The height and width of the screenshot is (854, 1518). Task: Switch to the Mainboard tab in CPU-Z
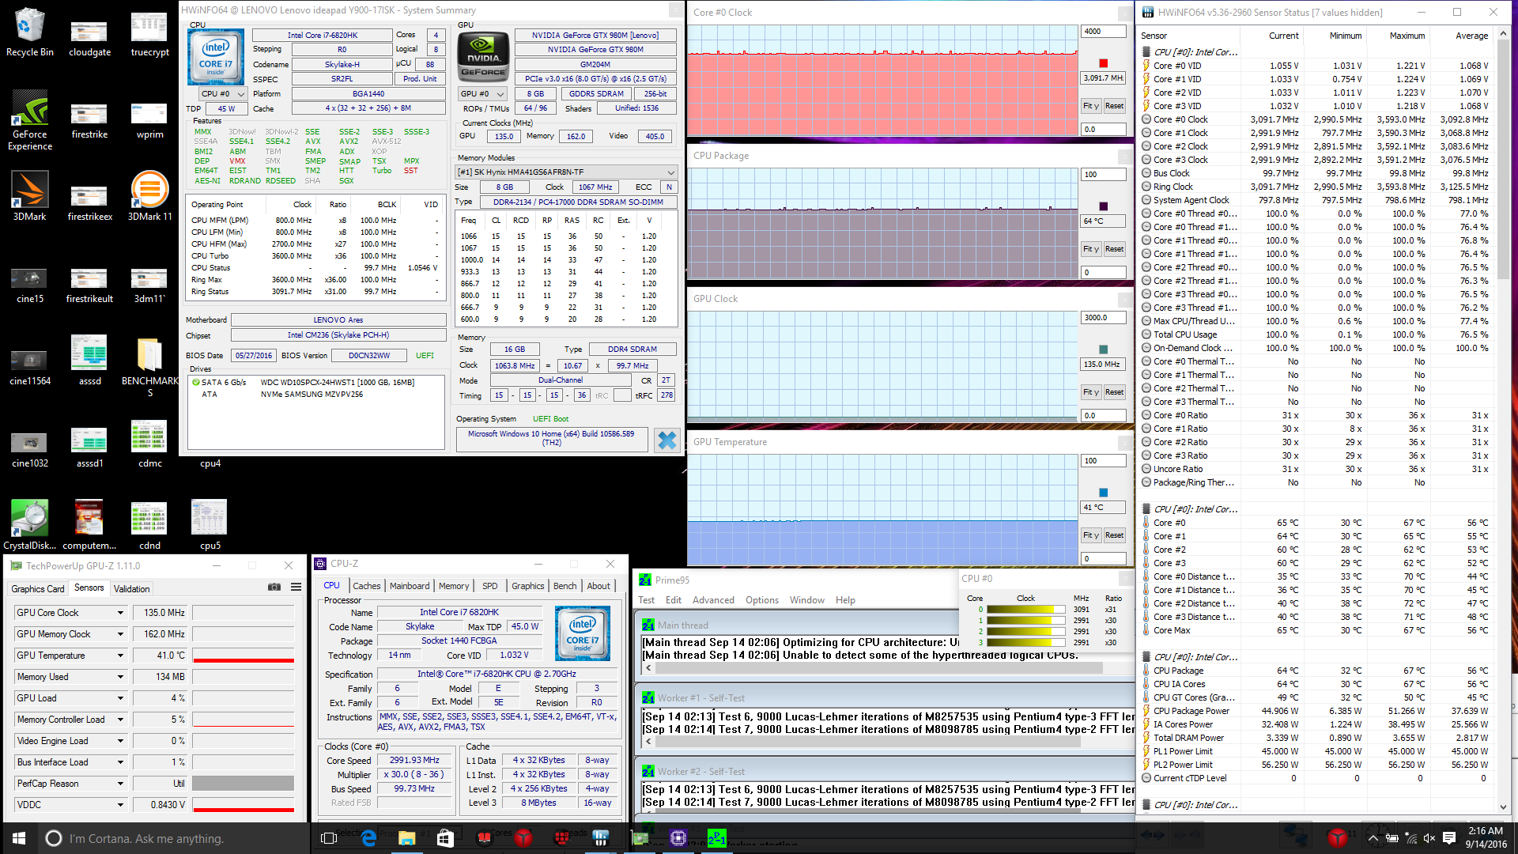[410, 586]
